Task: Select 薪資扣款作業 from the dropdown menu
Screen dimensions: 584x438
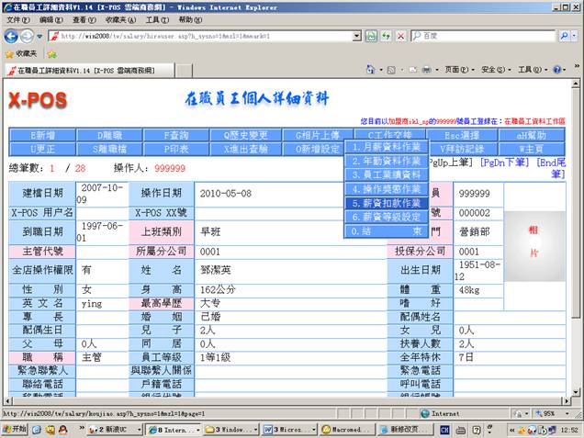Action: pos(386,203)
